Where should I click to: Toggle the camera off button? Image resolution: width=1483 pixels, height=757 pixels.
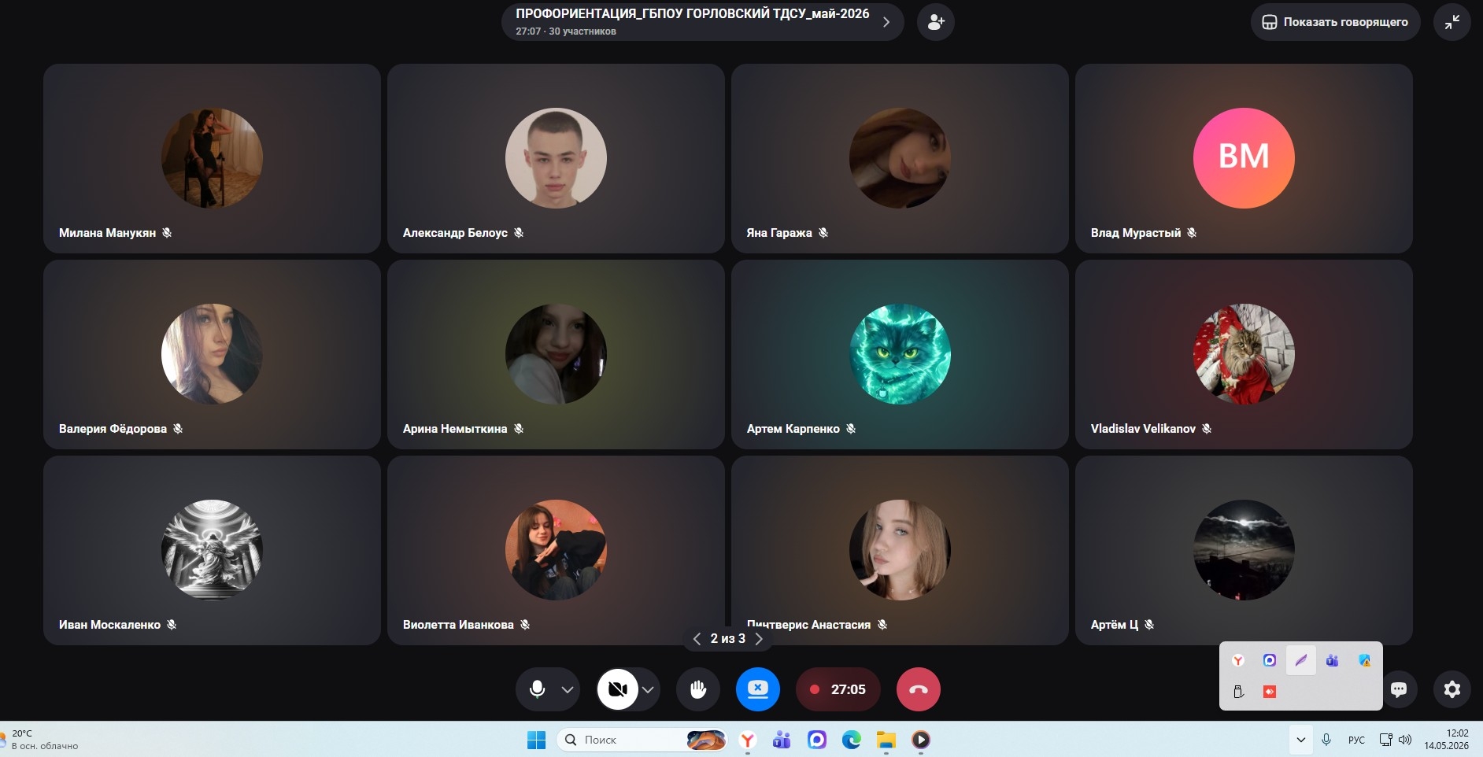tap(618, 689)
